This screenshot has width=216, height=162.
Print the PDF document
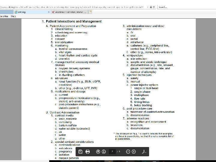point(88,152)
